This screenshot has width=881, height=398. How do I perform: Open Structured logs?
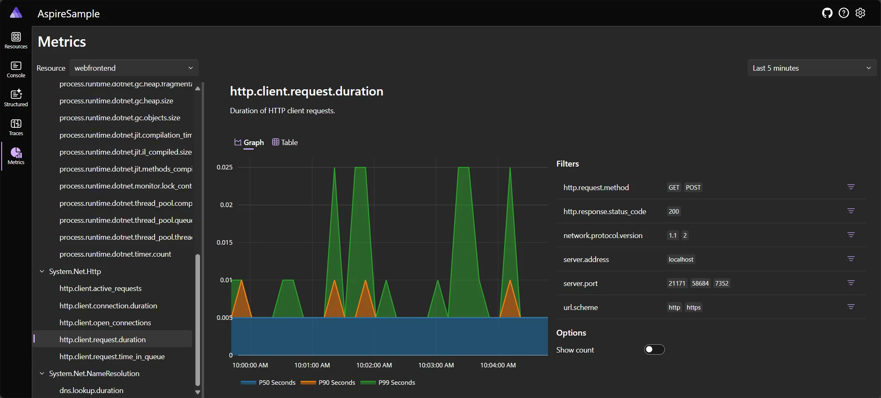[15, 98]
